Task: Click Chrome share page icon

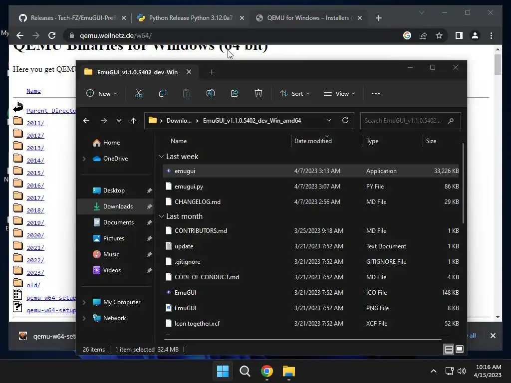Action: [x=423, y=35]
